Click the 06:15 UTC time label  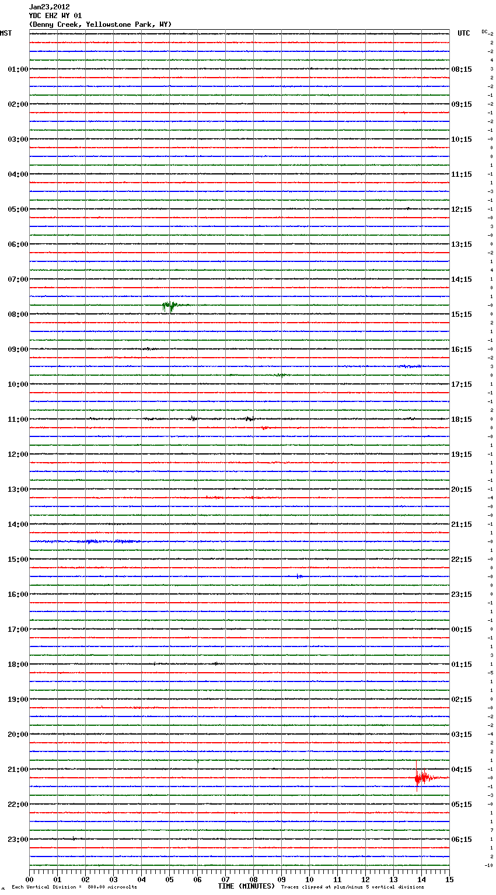[x=462, y=840]
